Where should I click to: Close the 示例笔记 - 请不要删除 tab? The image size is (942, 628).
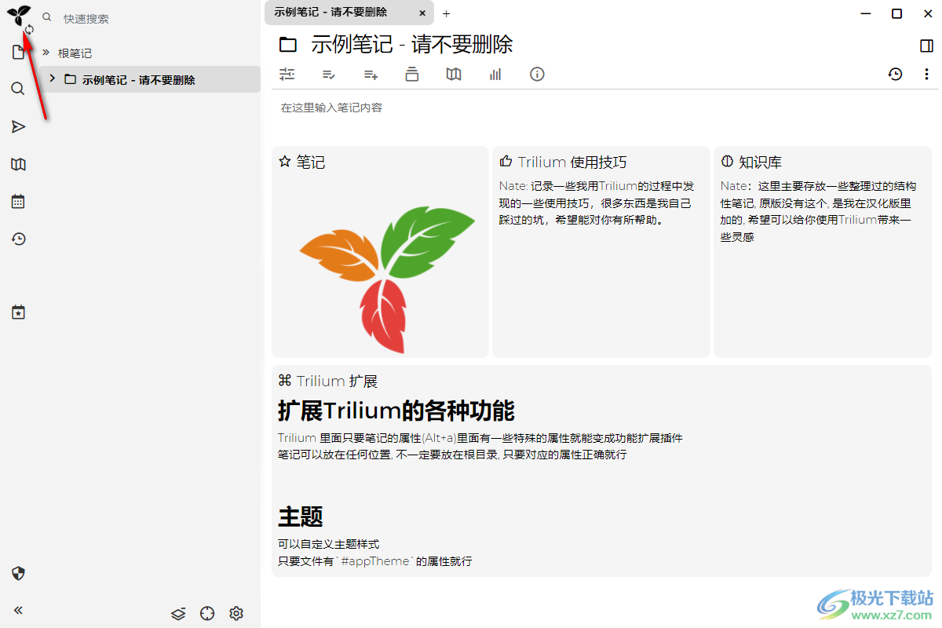422,13
